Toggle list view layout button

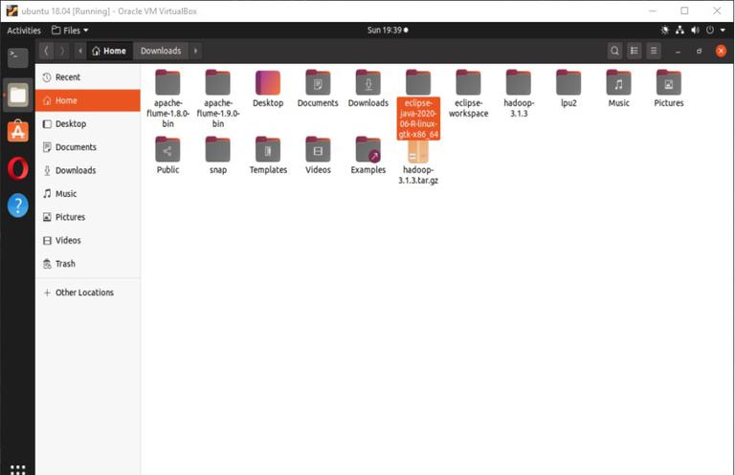tap(635, 51)
